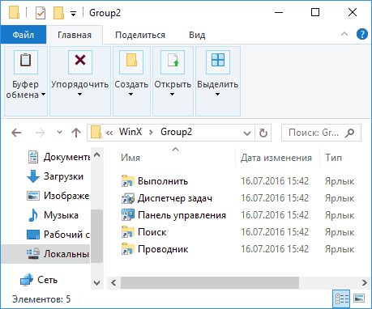Viewport: 372px width, 309px height.
Task: Click the navigation pane scroll up arrow
Action: pyautogui.click(x=97, y=154)
